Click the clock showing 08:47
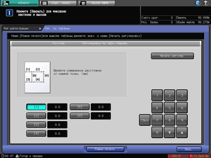211x158 pixels. coord(7,156)
